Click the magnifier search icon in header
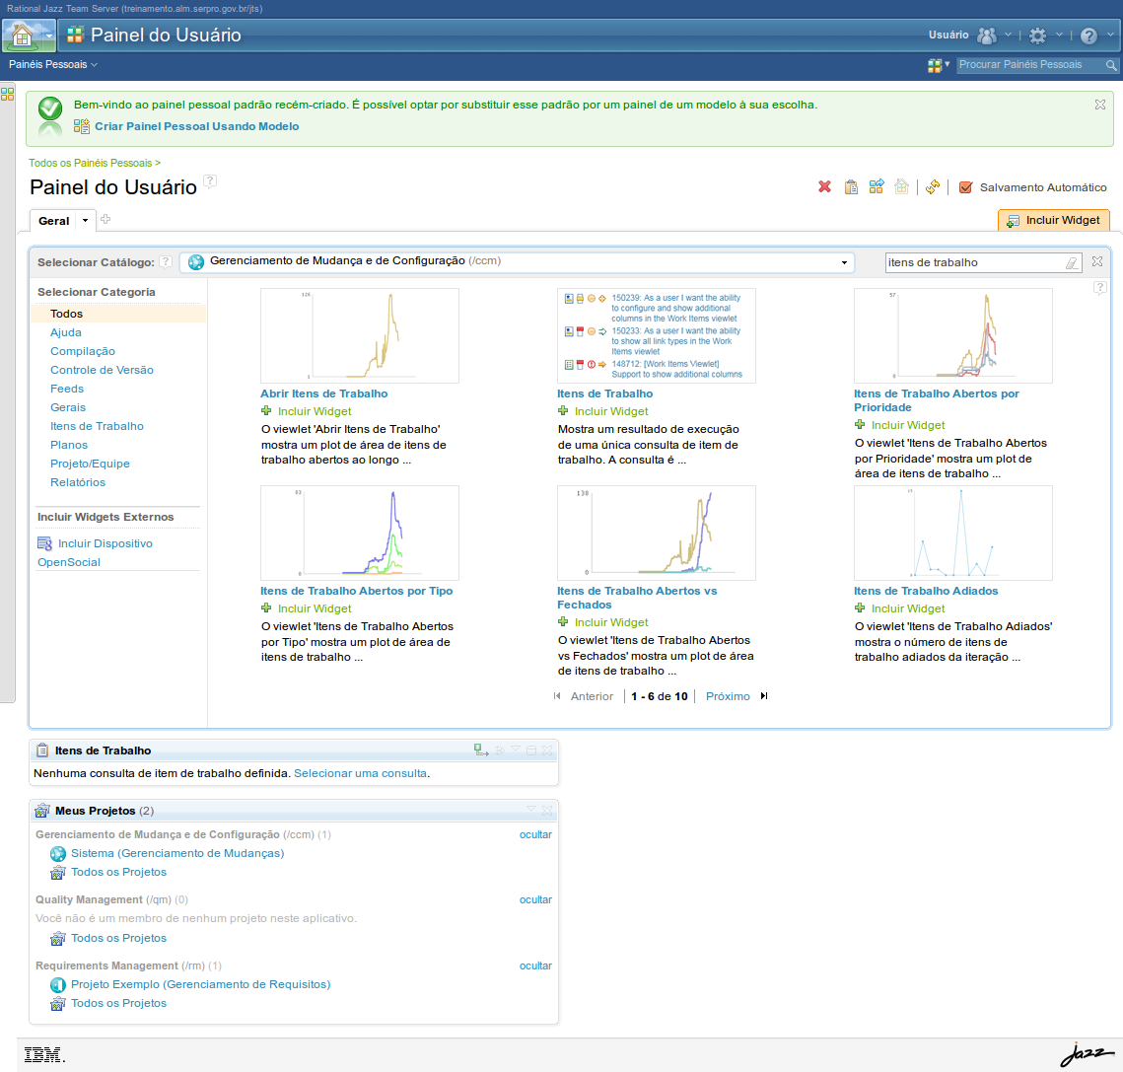This screenshot has height=1072, width=1123. [1111, 65]
